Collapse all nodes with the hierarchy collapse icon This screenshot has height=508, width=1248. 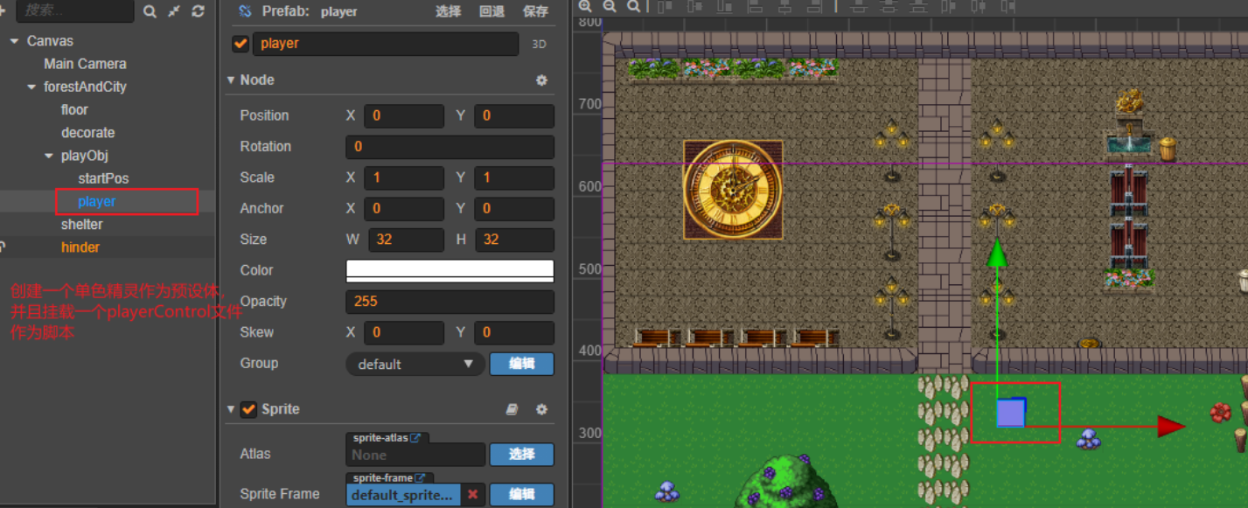pyautogui.click(x=174, y=10)
